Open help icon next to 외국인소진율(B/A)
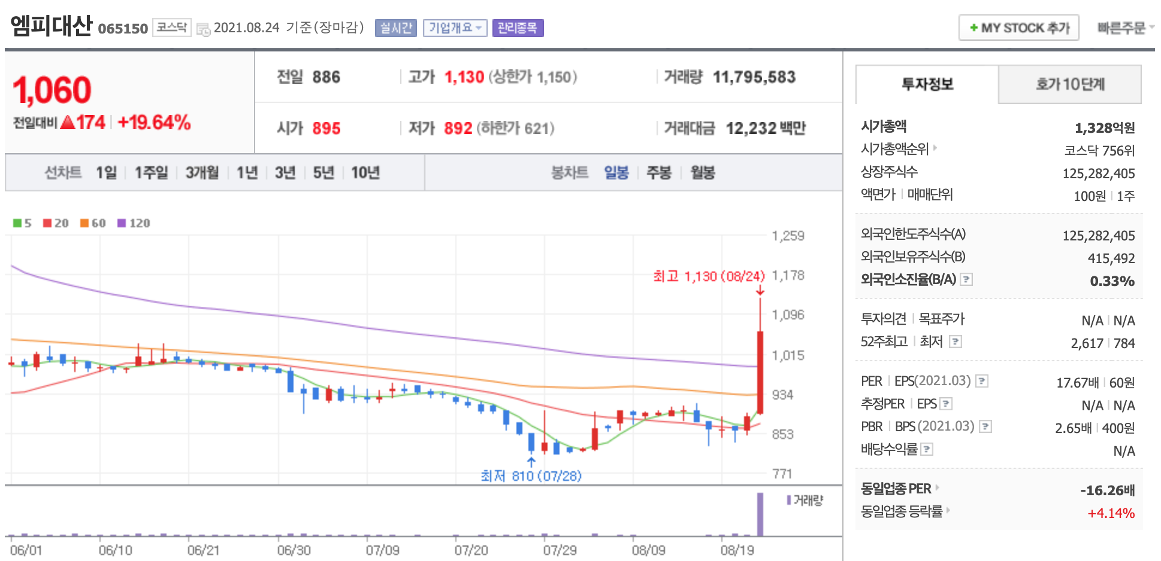 966,279
